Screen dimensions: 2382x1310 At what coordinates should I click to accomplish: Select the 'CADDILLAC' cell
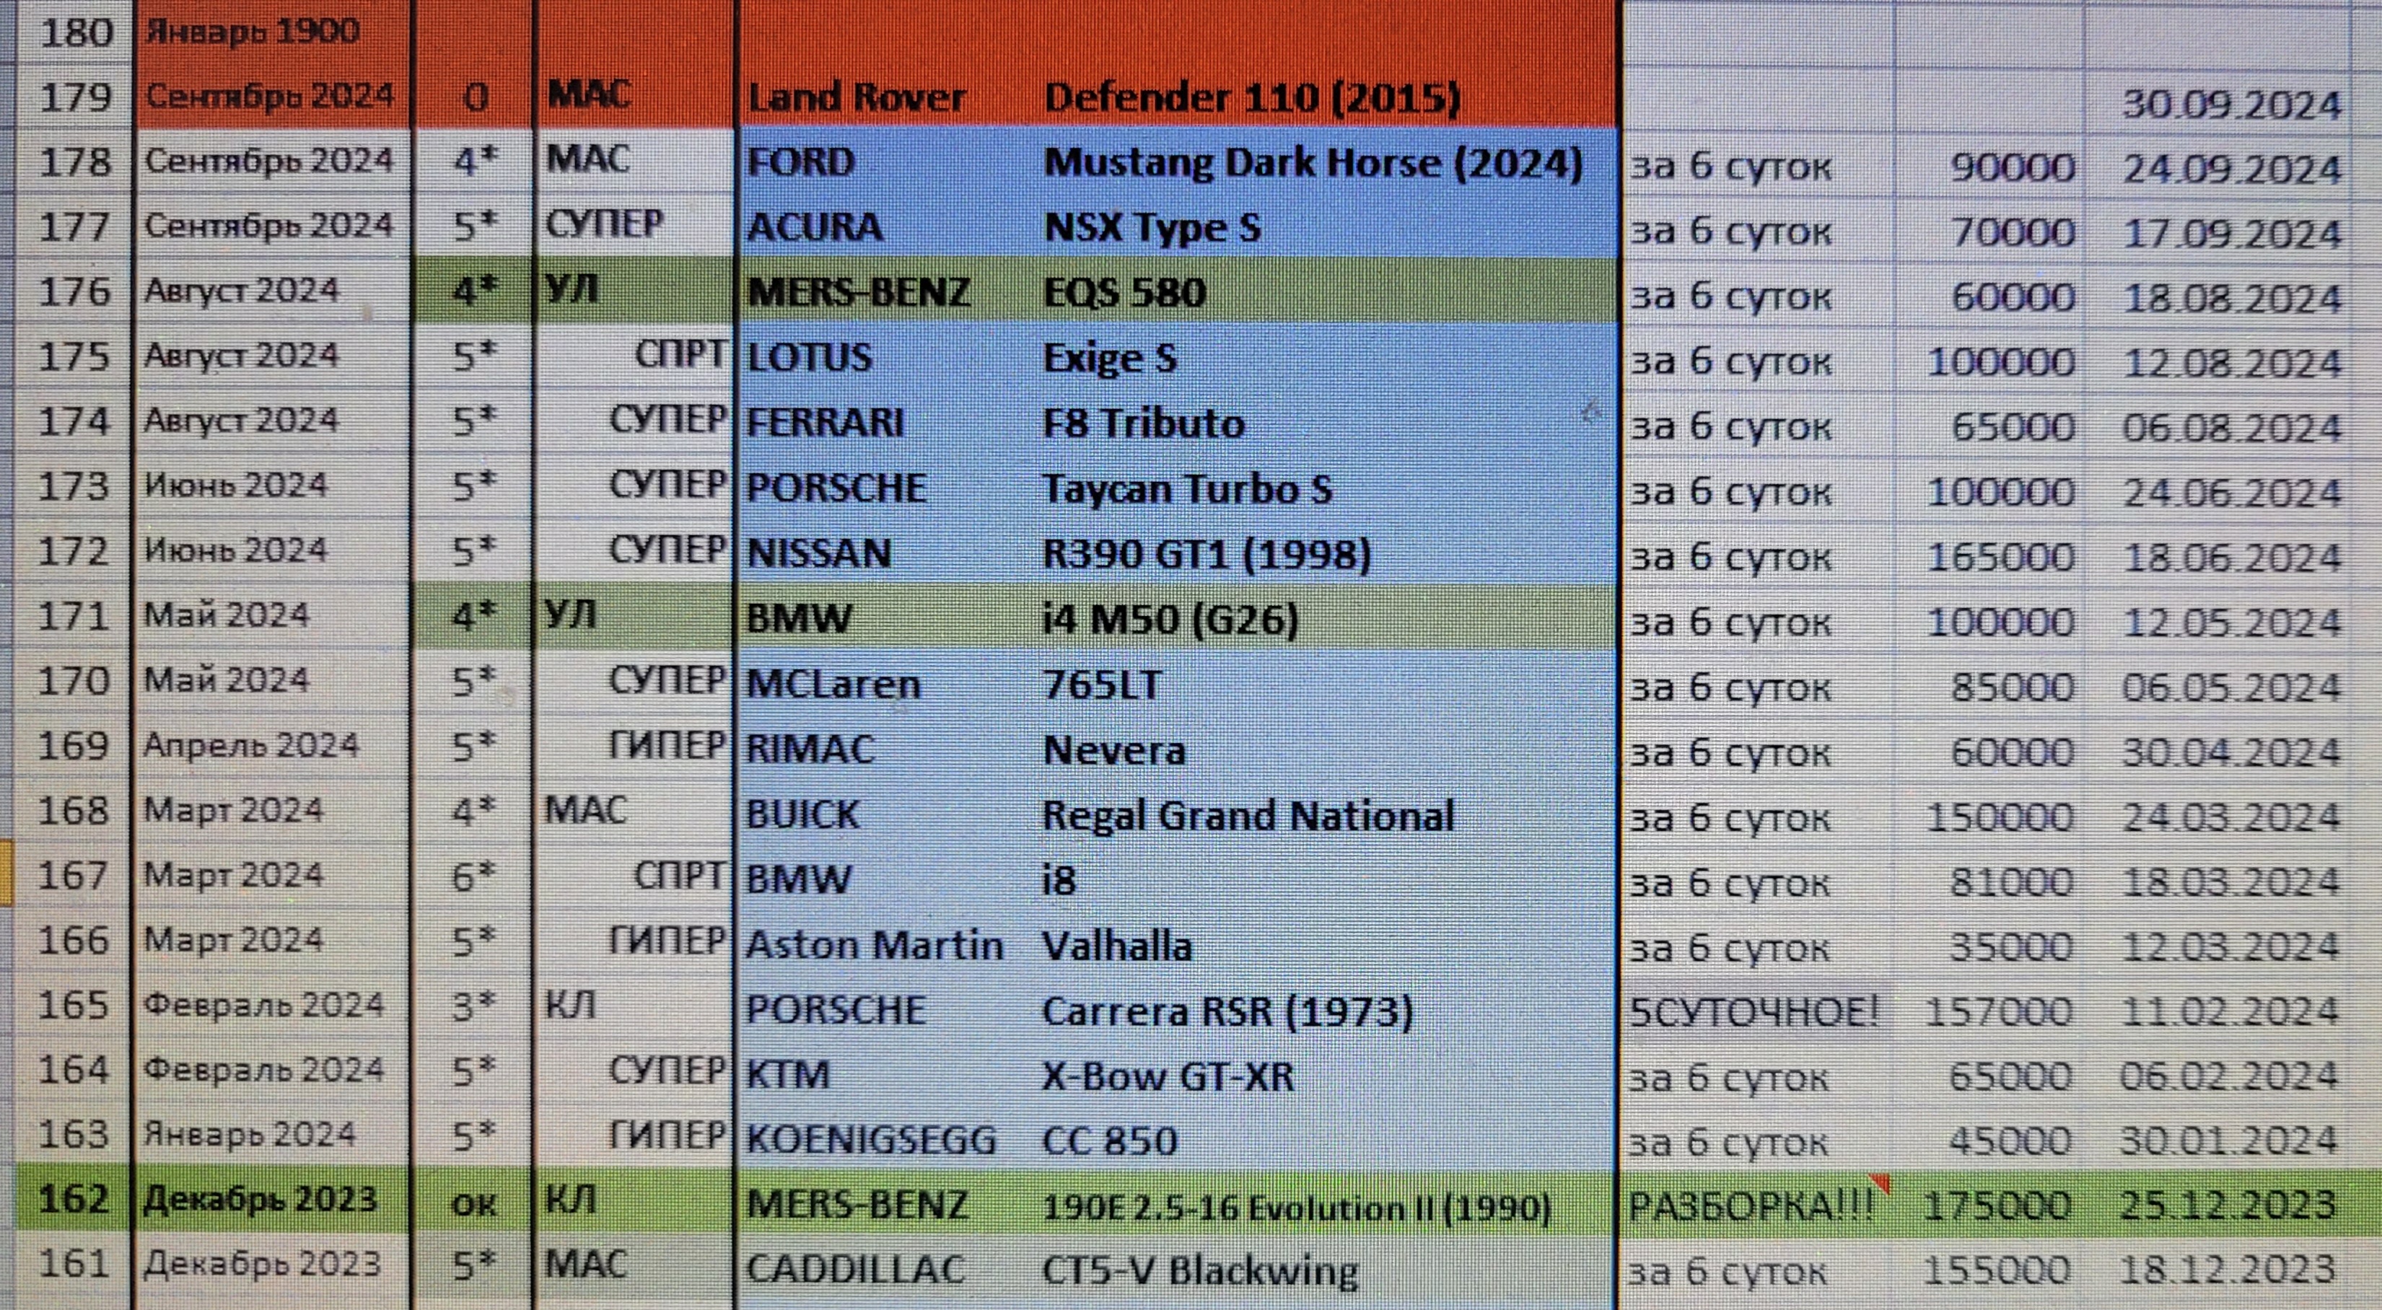888,1268
